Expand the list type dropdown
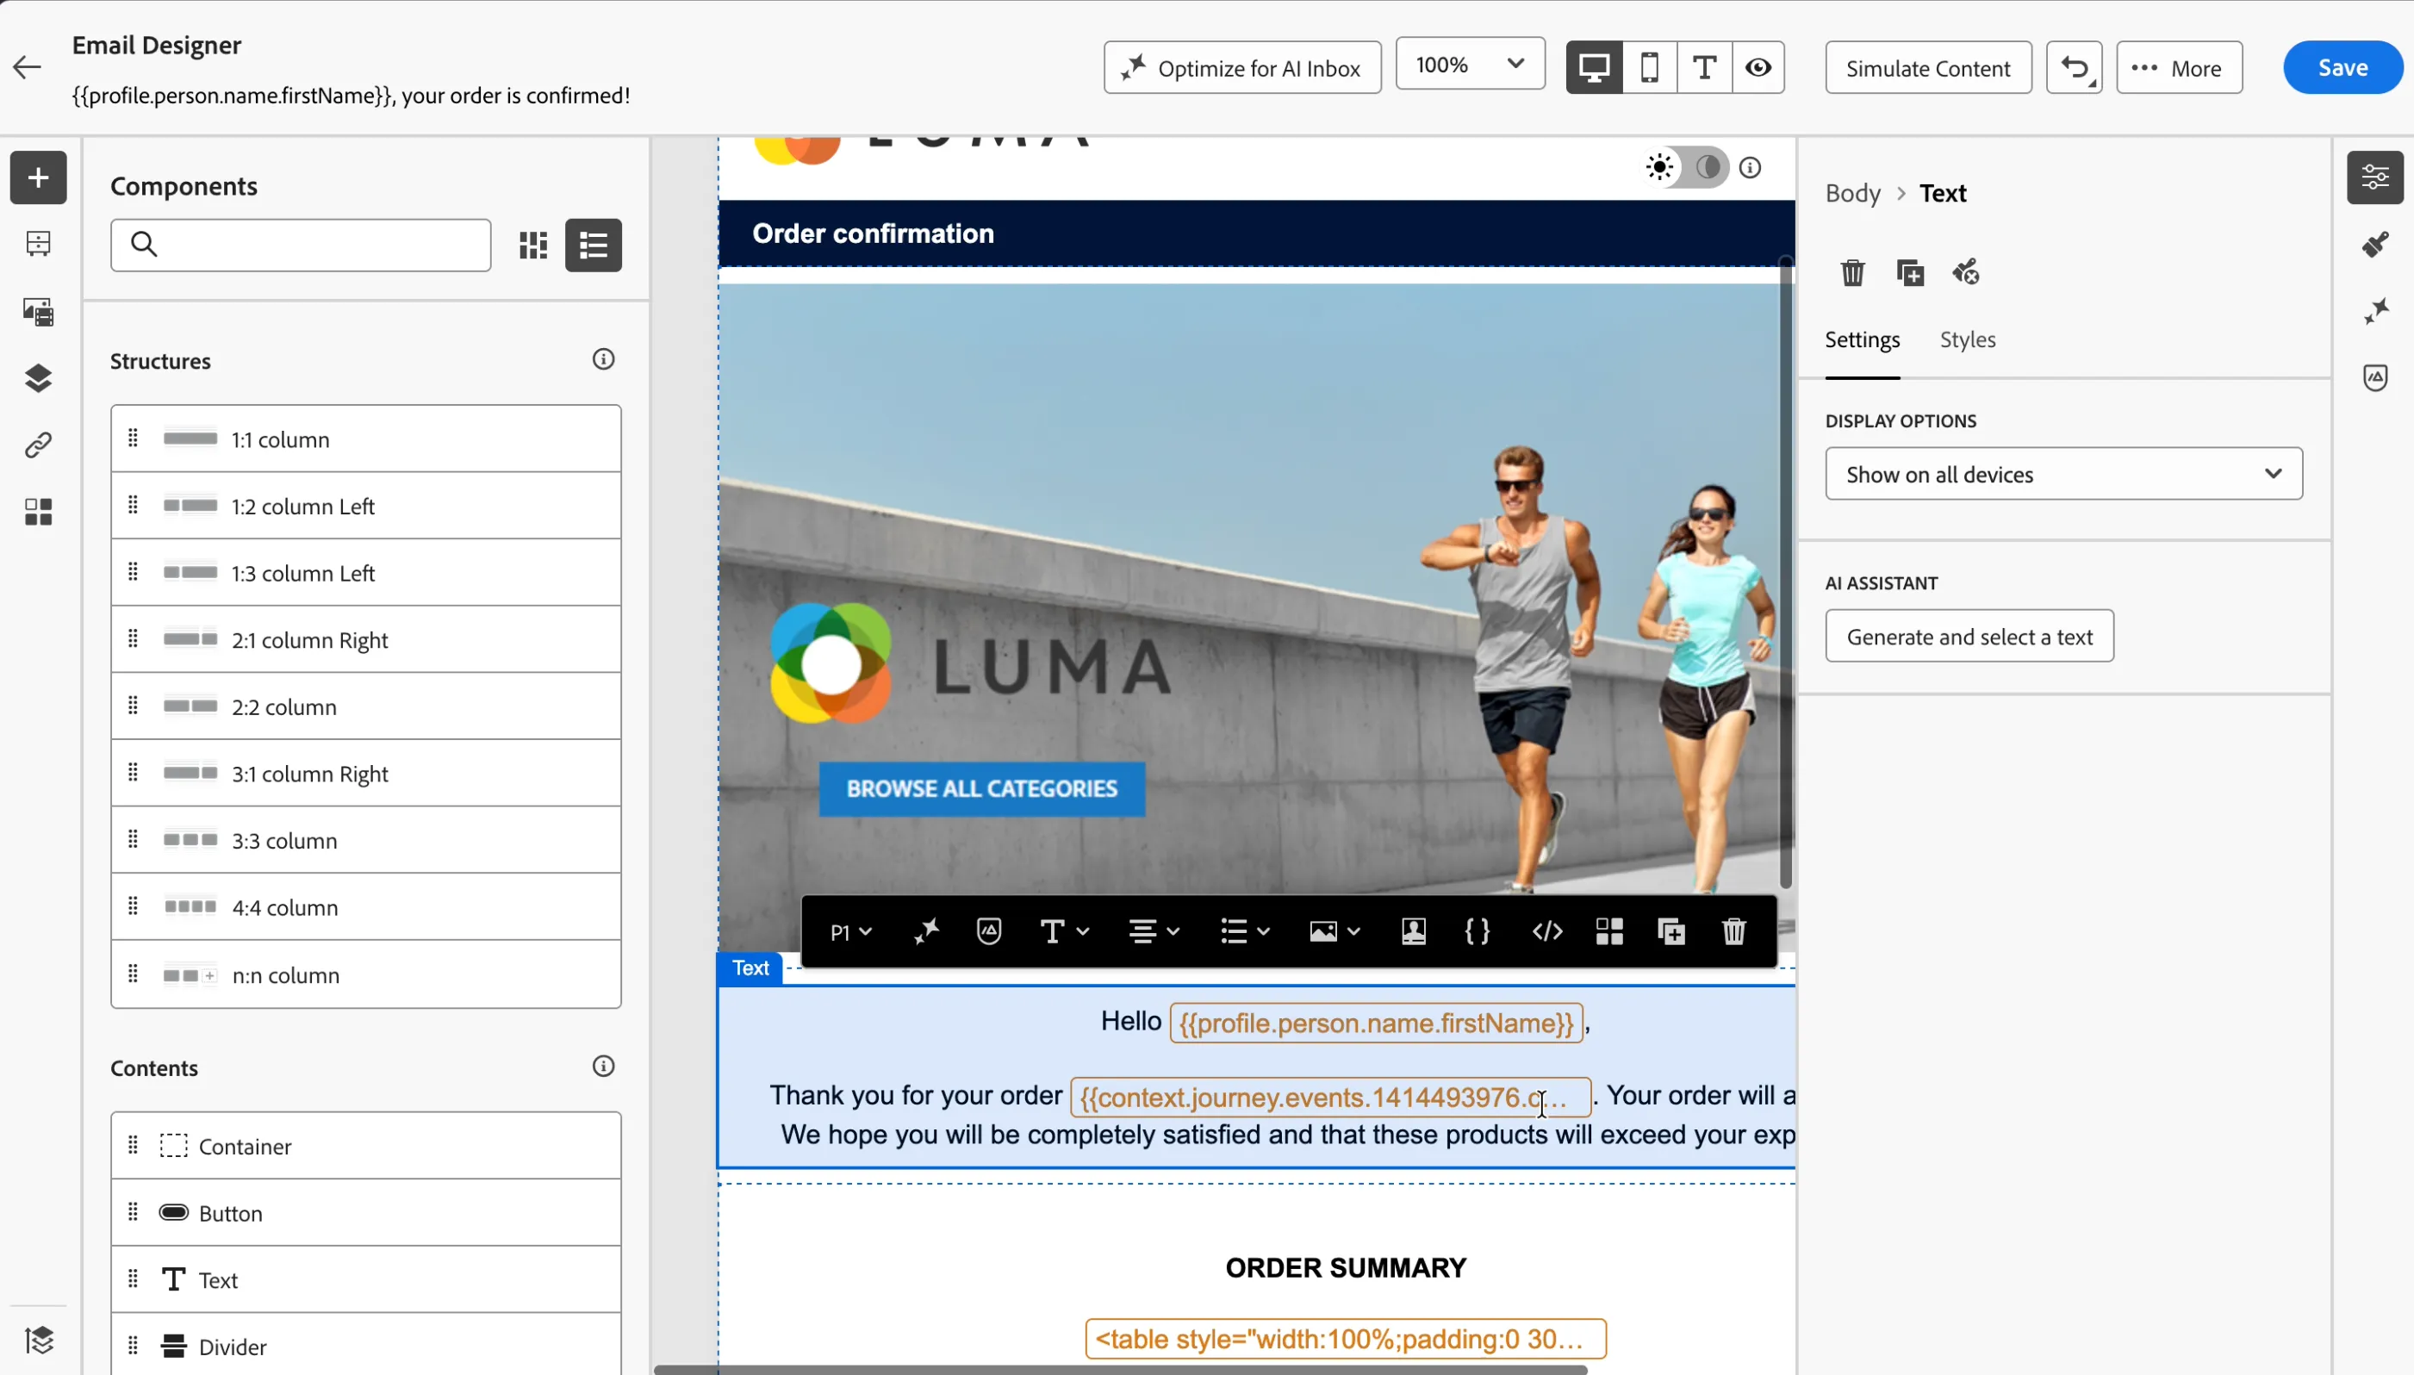 1244,932
